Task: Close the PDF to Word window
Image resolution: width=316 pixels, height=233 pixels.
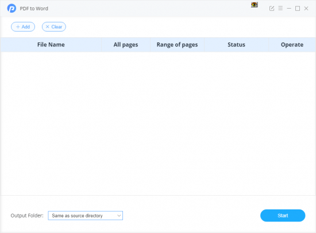Action: tap(306, 9)
